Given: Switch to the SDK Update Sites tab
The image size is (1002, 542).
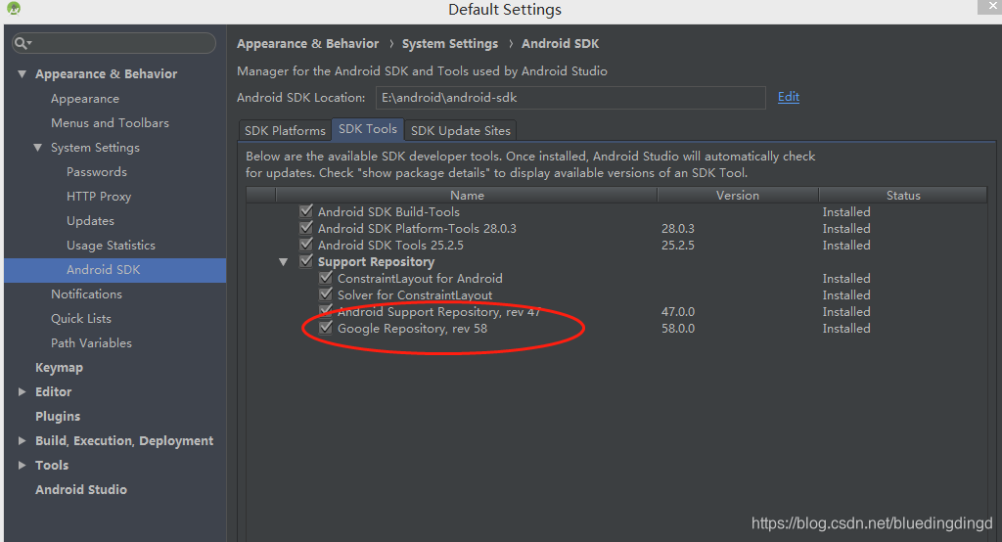Looking at the screenshot, I should (460, 130).
